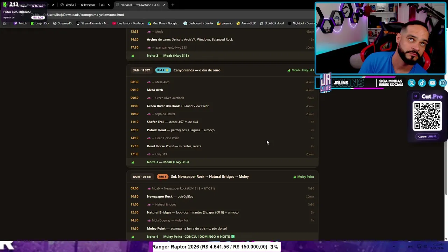The image size is (448, 252).
Task: Click 'Noite 2 — Moab (Hwy 313)' row
Action: click(x=222, y=56)
